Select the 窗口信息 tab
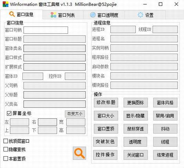The width and height of the screenshot is (184, 168). click(21, 14)
